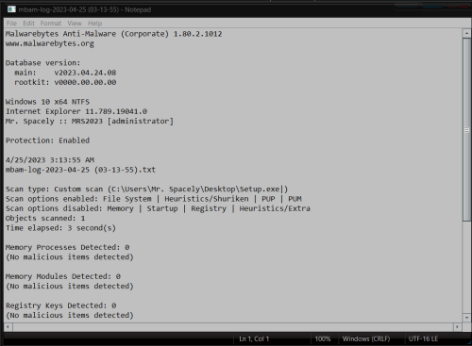Click the horizontal scrollbar track

click(x=233, y=327)
